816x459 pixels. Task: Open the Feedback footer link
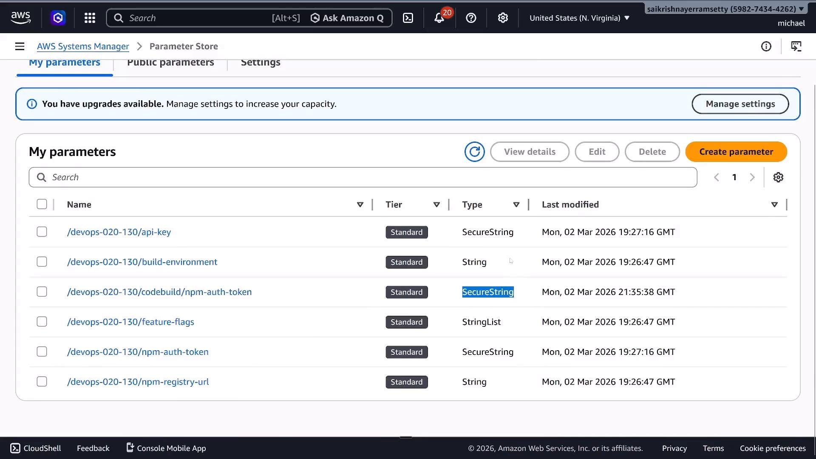click(x=93, y=448)
